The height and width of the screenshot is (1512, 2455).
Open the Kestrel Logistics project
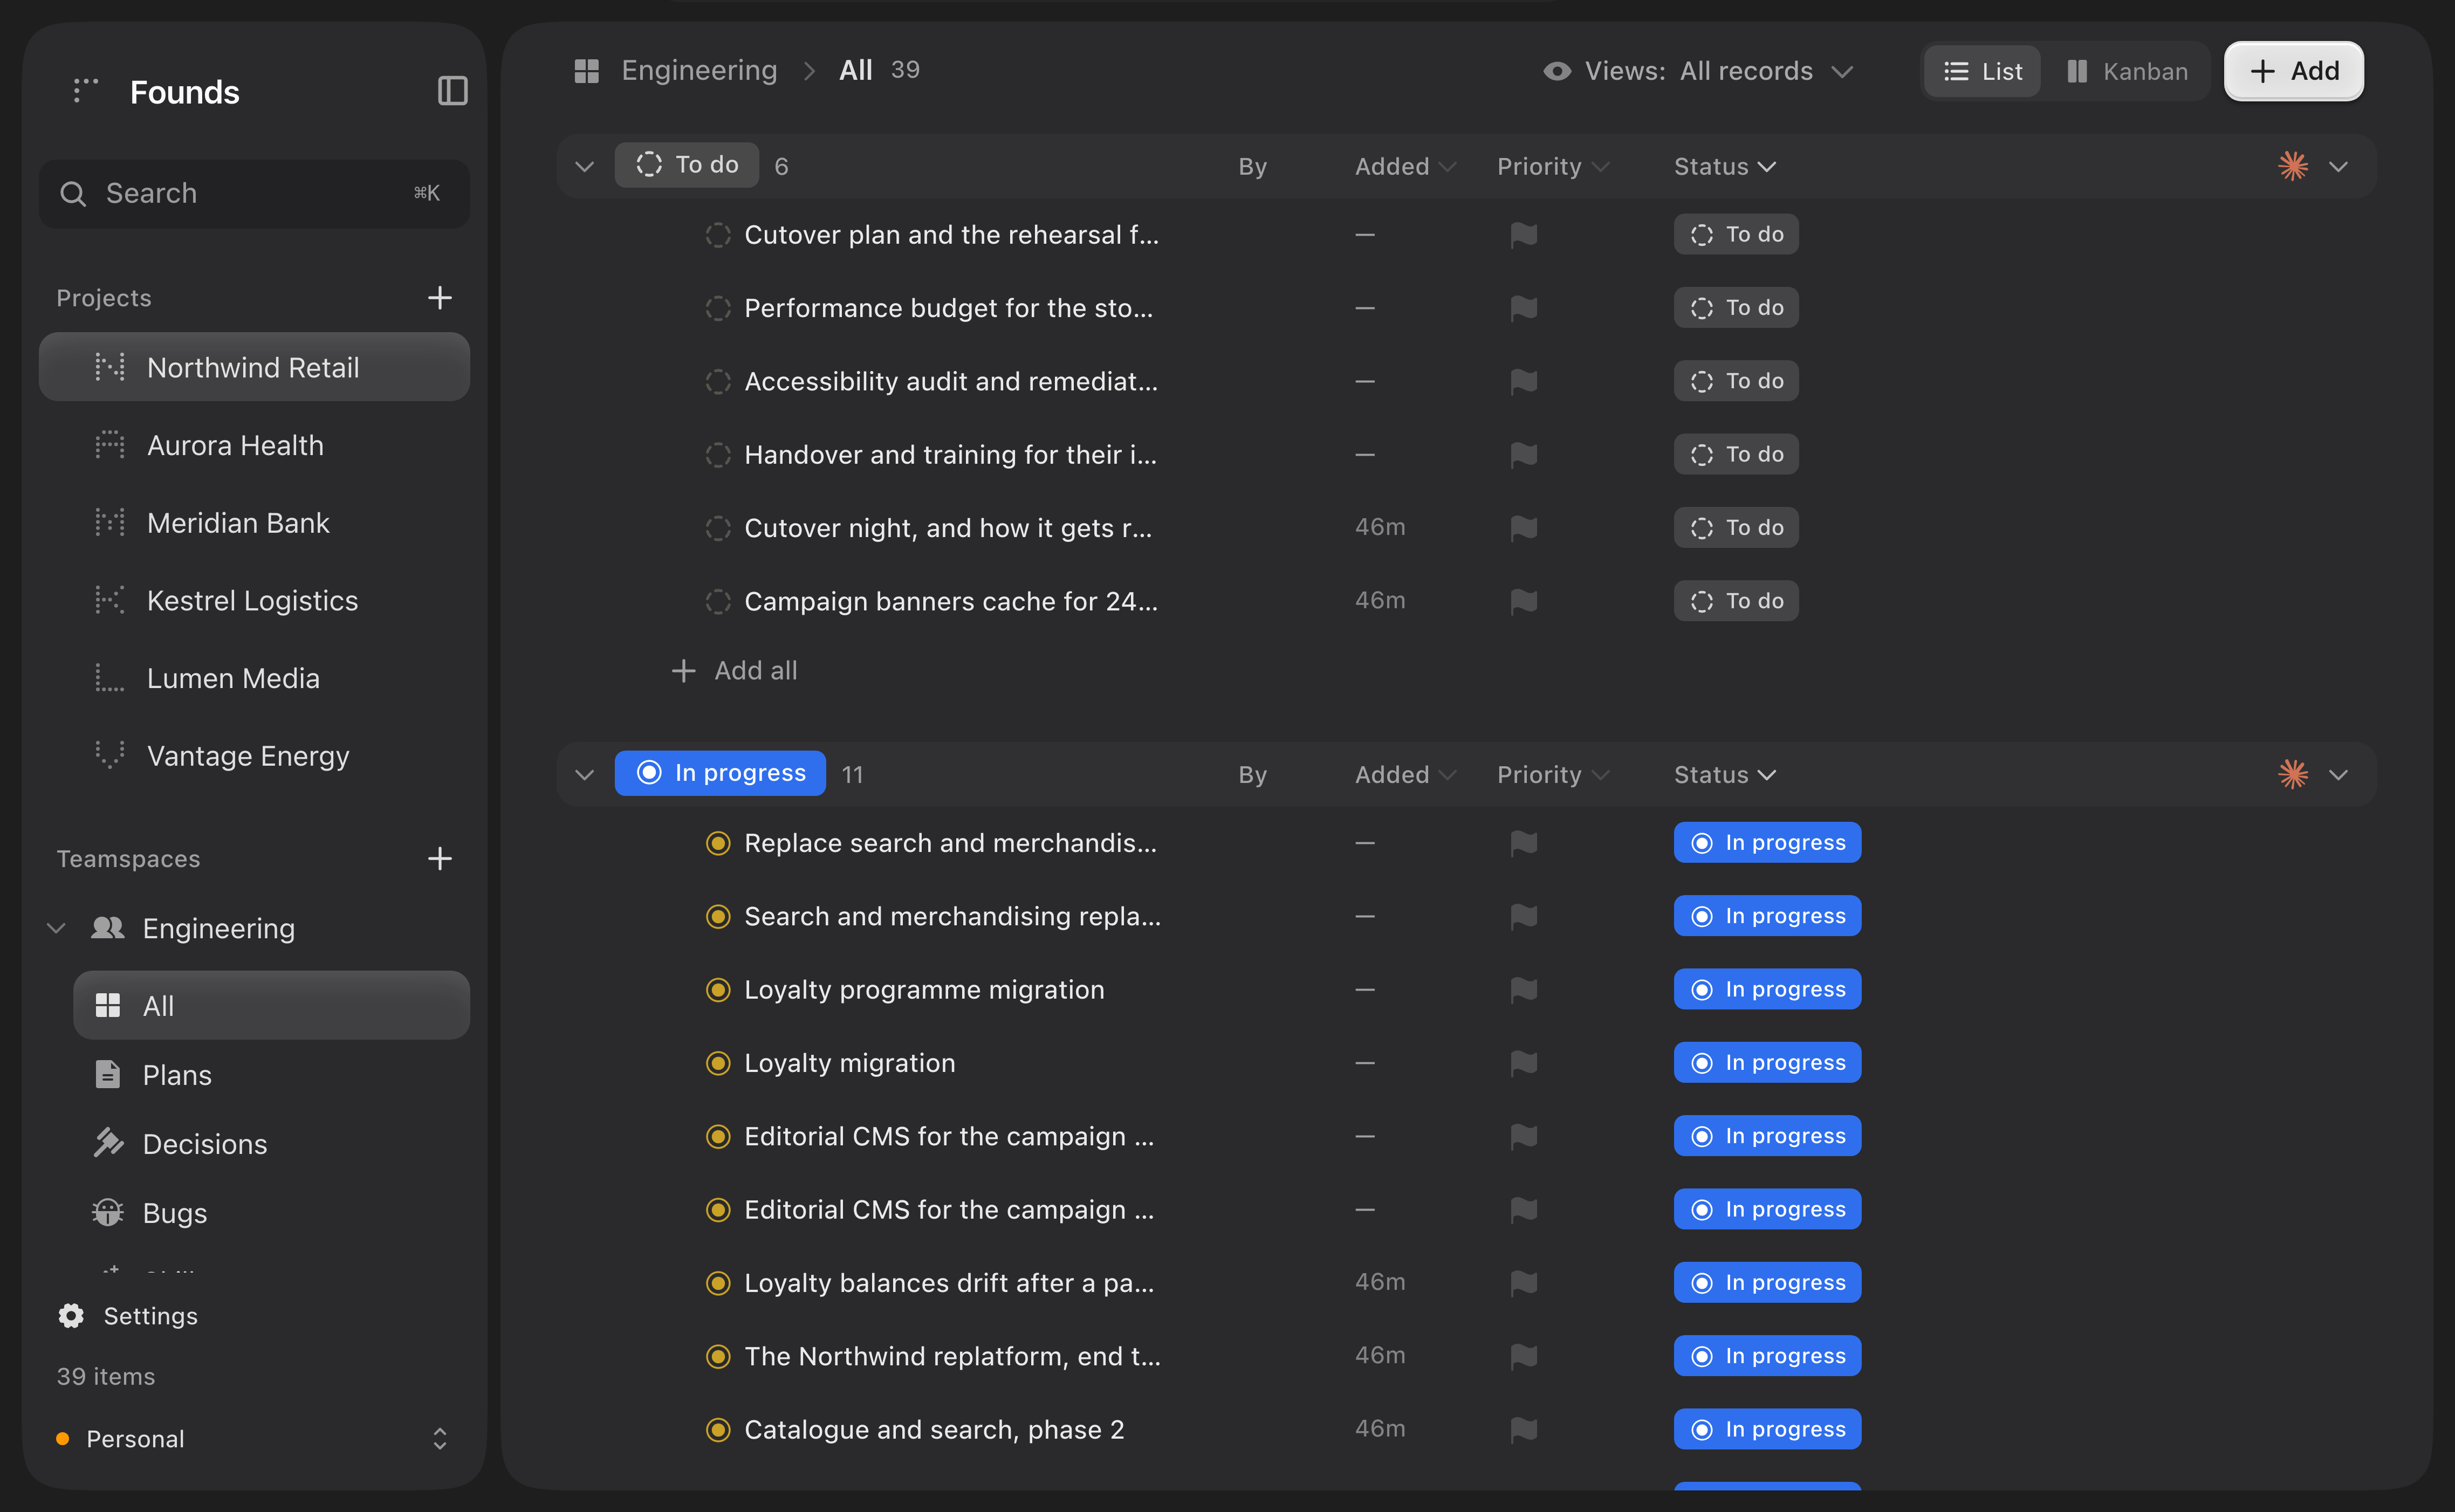254,600
